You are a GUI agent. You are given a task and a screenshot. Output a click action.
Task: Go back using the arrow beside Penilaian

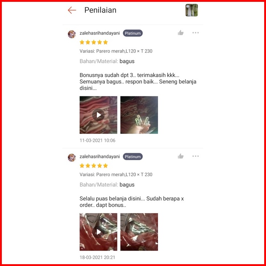coord(72,10)
